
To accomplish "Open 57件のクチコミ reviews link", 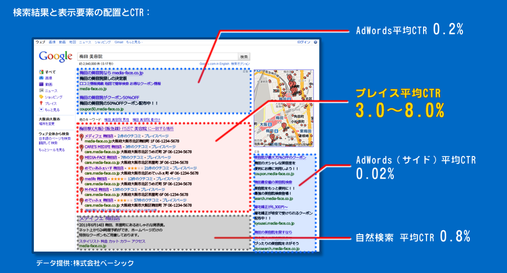I will (146, 200).
